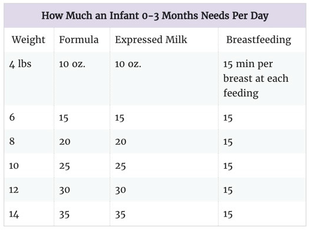Image resolution: width=310 pixels, height=230 pixels.
Task: Click the weight 12 cell
Action: point(14,190)
